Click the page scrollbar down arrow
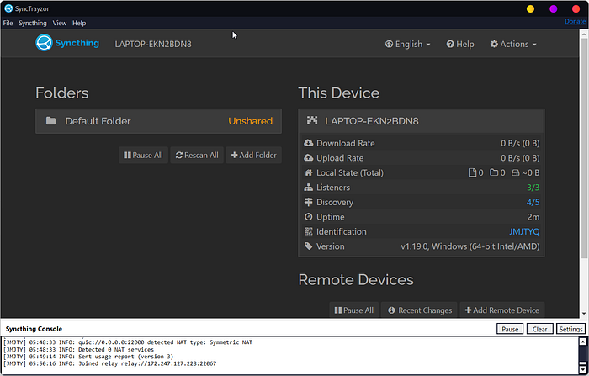Viewport: 589px width, 376px height. (x=584, y=314)
